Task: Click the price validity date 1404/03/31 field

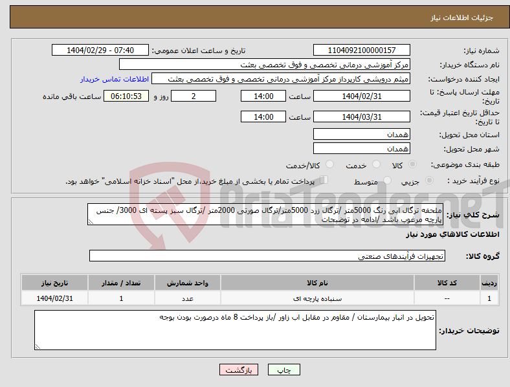Action: coord(362,116)
